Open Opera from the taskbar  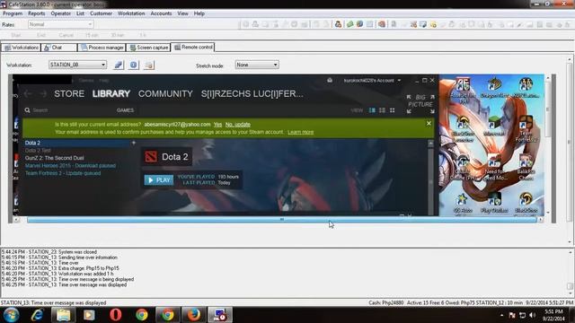(116, 315)
